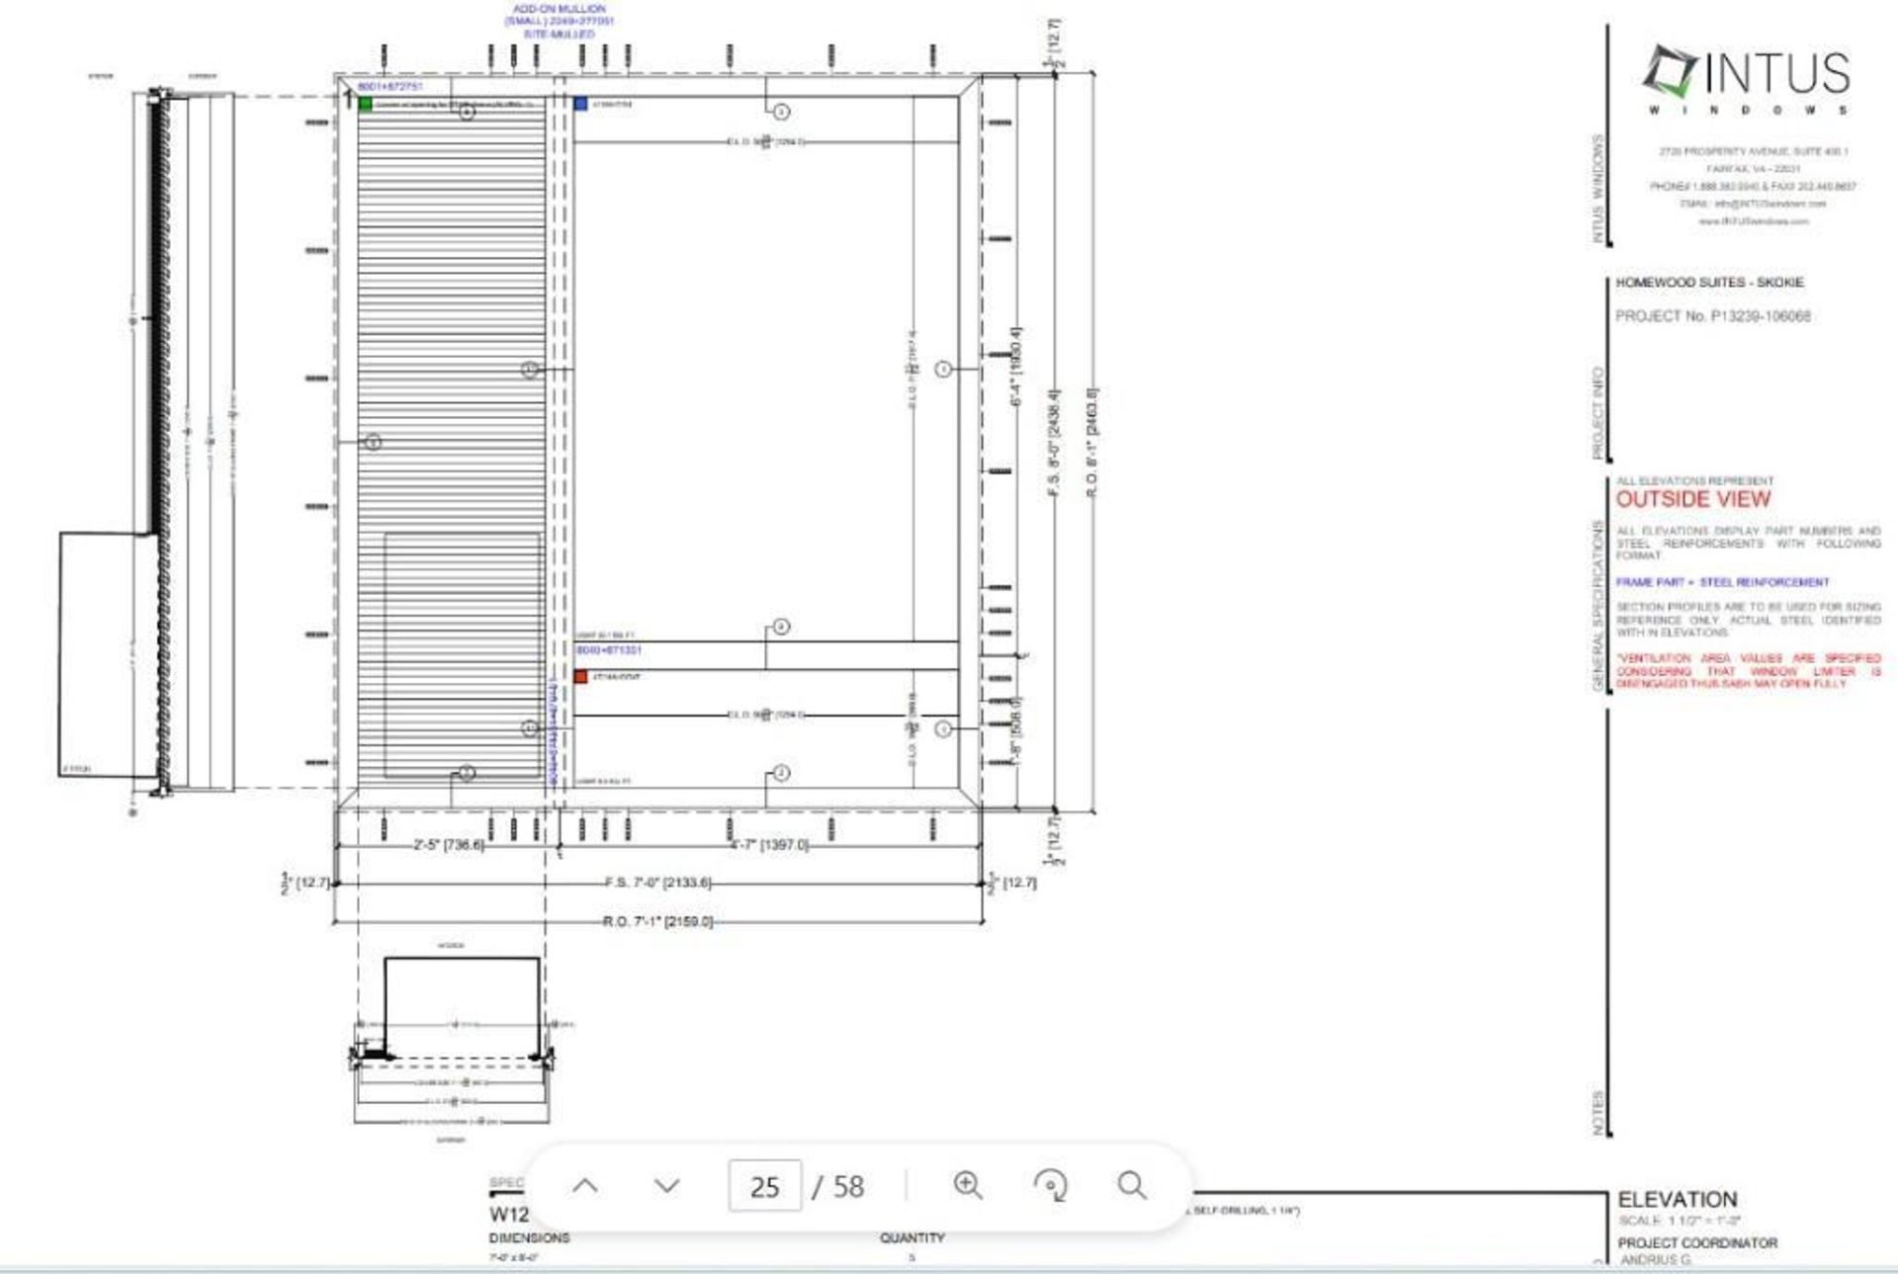The height and width of the screenshot is (1274, 1898).
Task: Click the blue square marker in drawing
Action: pos(580,104)
